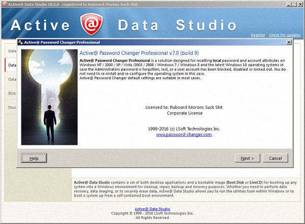This screenshot has height=224, width=305.
Task: Select the highlighted Data tab with red marker
Action: pos(11,65)
